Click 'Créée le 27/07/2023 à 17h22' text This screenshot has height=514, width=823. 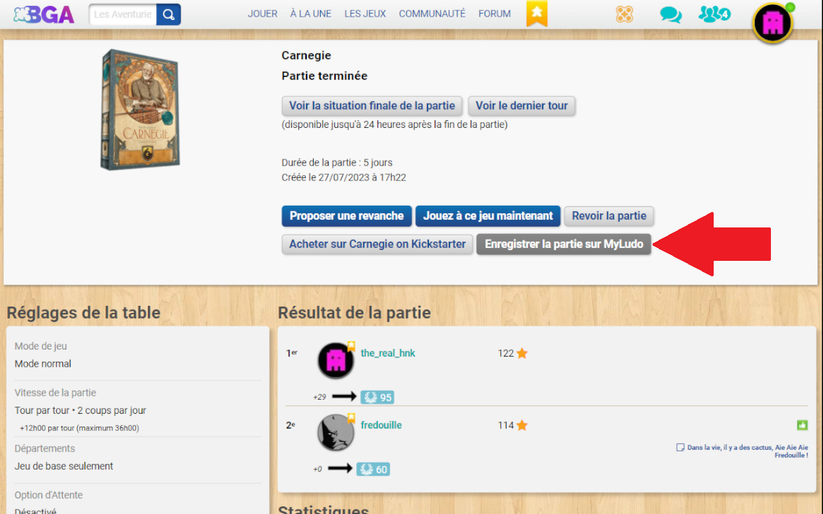click(344, 178)
